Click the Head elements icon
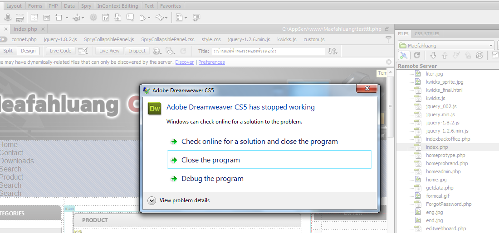Viewport: 499px width, 233px height. click(x=142, y=18)
